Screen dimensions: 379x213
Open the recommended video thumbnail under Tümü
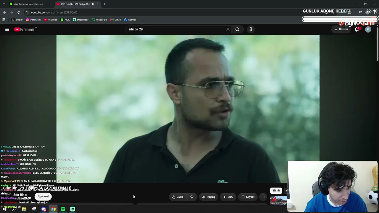(x=279, y=200)
